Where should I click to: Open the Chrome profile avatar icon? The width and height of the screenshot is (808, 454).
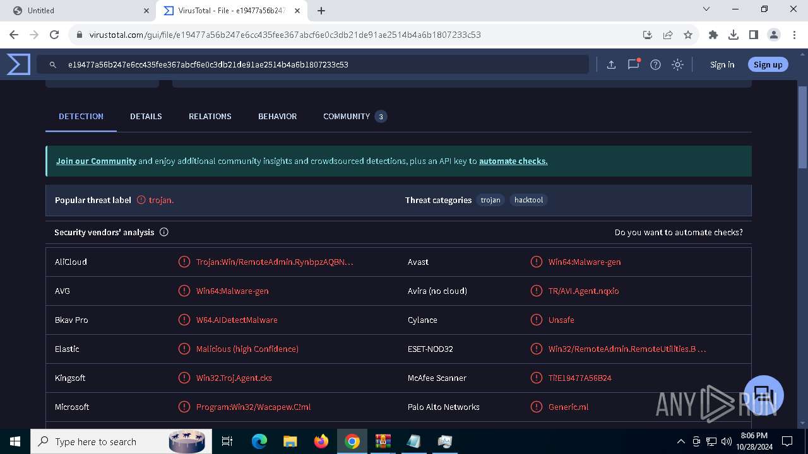(774, 35)
